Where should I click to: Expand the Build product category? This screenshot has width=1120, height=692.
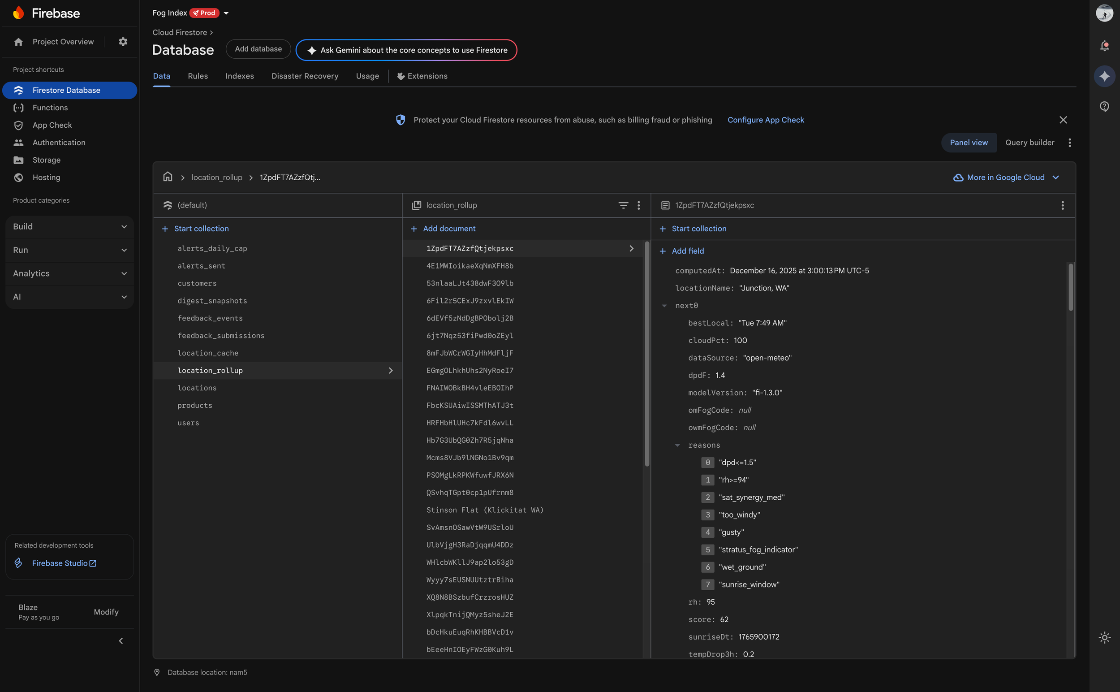point(69,227)
